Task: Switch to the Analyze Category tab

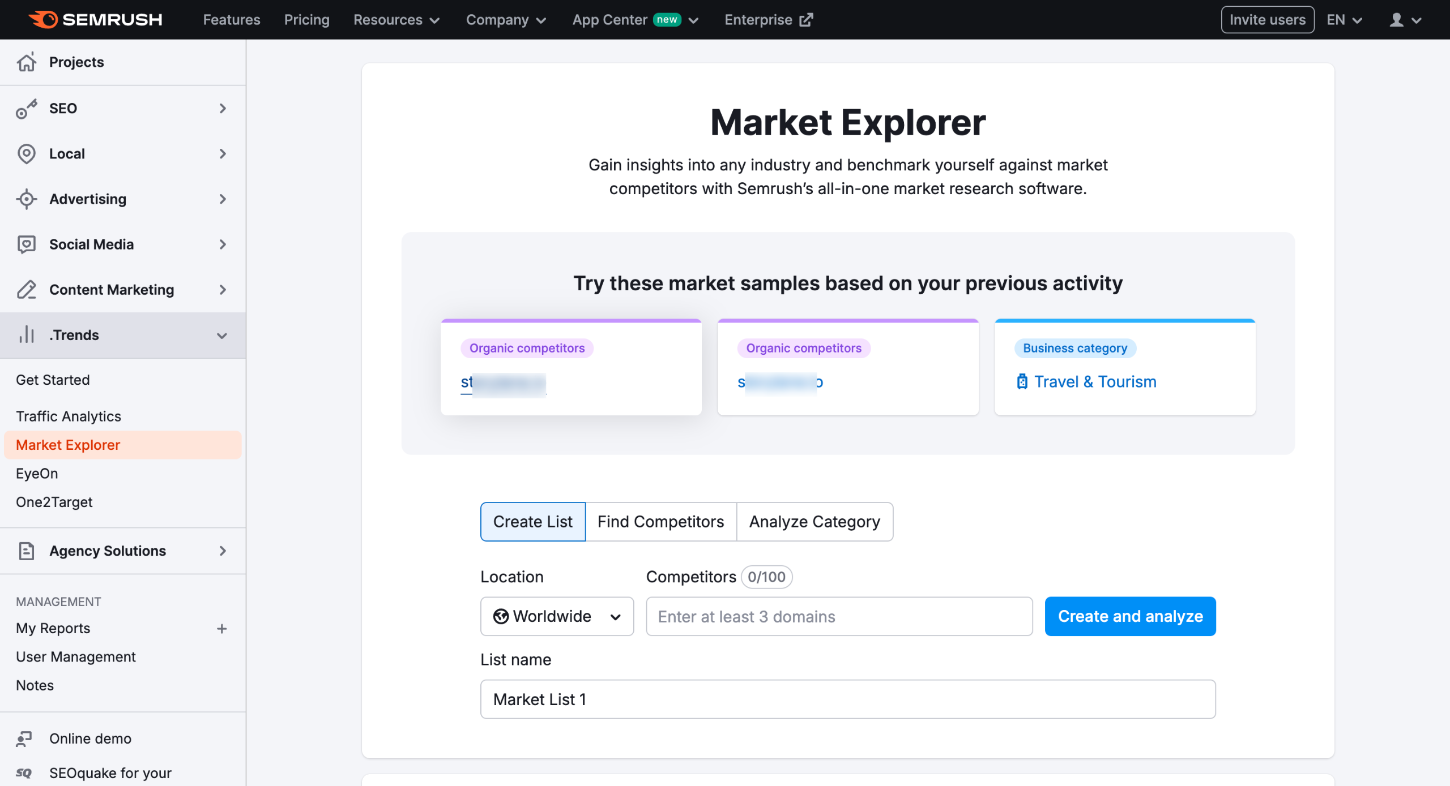Action: click(x=814, y=522)
